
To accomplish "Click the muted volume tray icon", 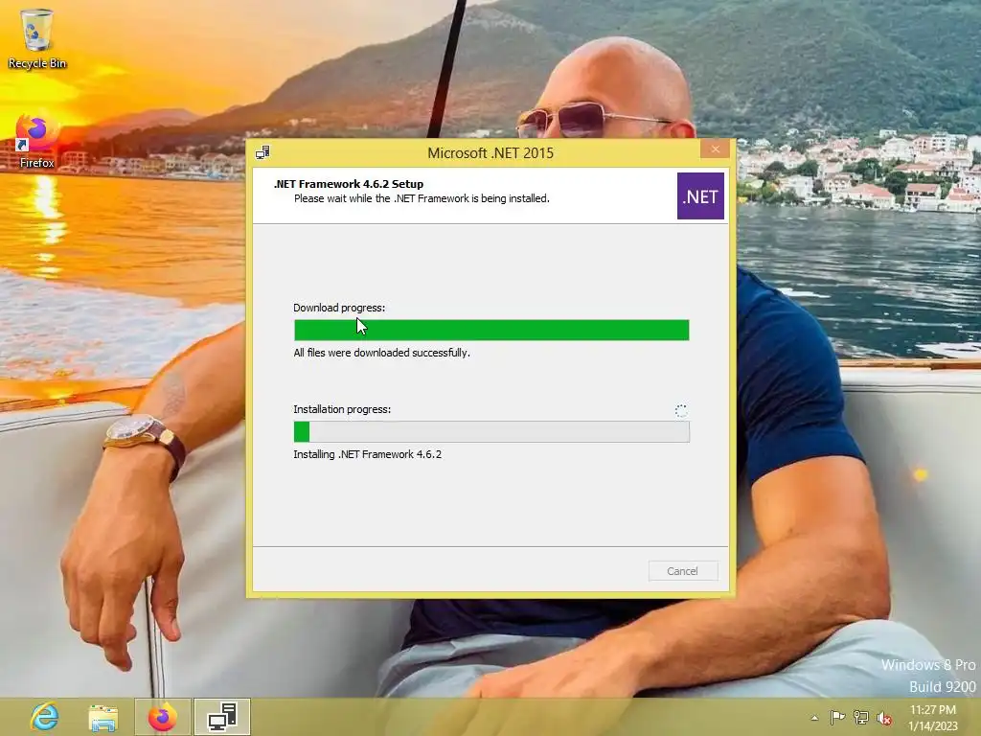I will pos(884,718).
